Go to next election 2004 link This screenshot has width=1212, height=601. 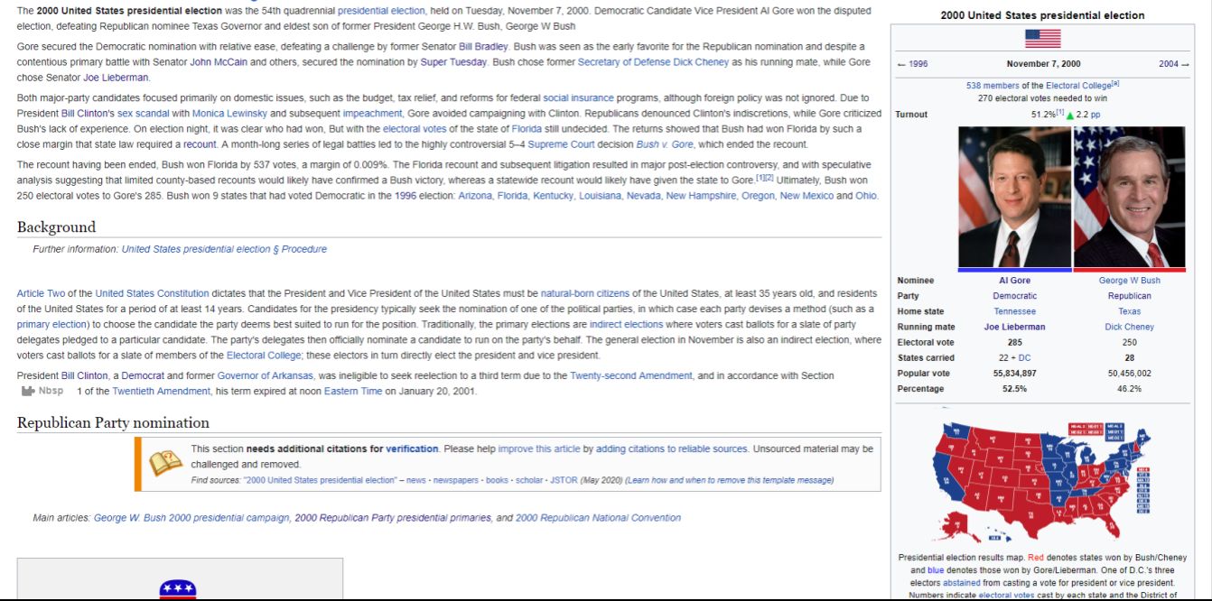click(1173, 64)
